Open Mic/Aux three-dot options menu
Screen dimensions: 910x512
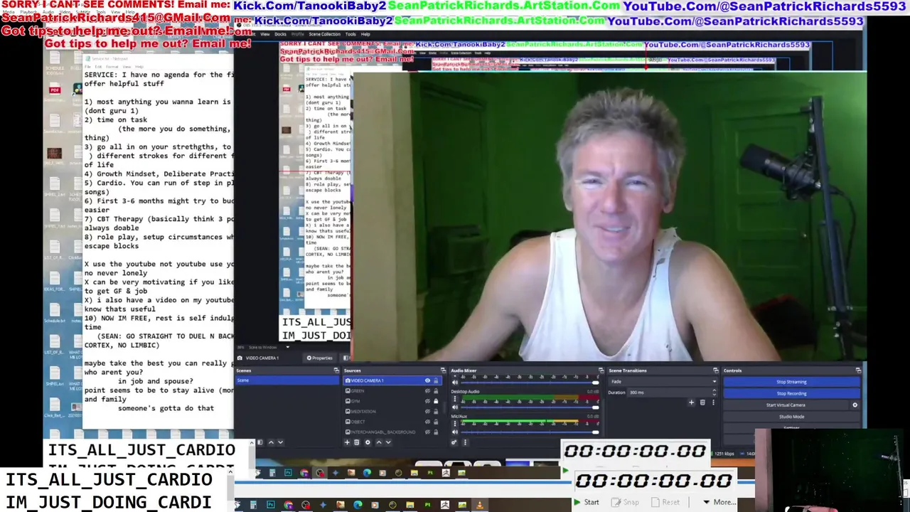pyautogui.click(x=455, y=423)
